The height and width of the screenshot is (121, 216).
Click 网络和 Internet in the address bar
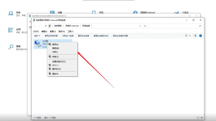pyautogui.click(x=72, y=26)
